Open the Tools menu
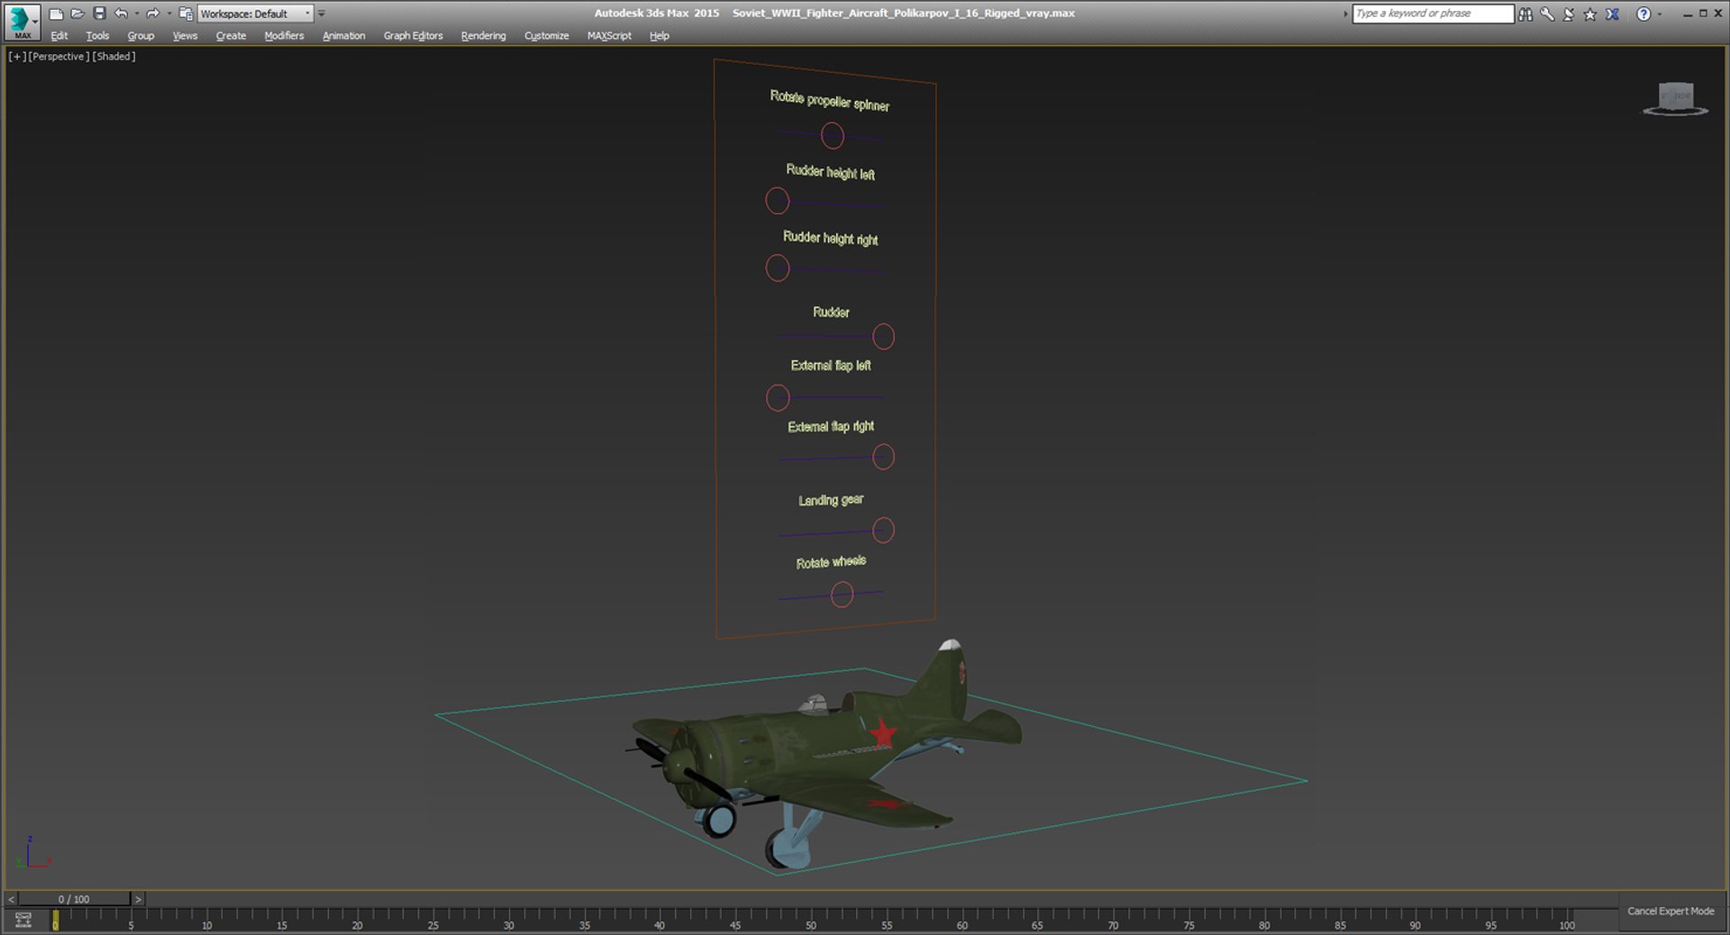 97,36
